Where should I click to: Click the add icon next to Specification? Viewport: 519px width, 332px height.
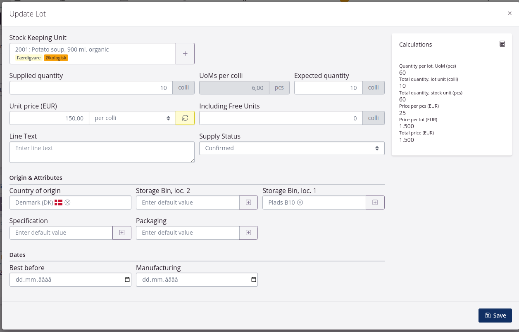point(122,233)
